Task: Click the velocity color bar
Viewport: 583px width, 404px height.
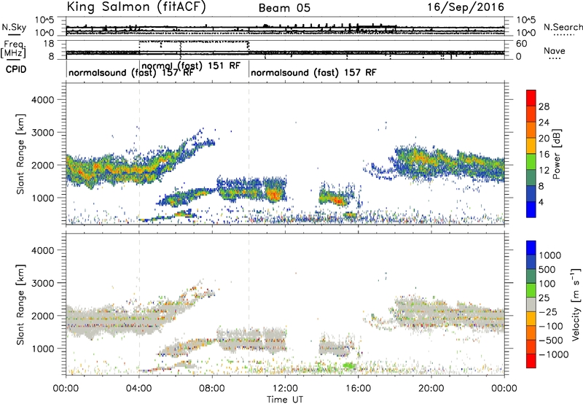Action: tap(531, 304)
